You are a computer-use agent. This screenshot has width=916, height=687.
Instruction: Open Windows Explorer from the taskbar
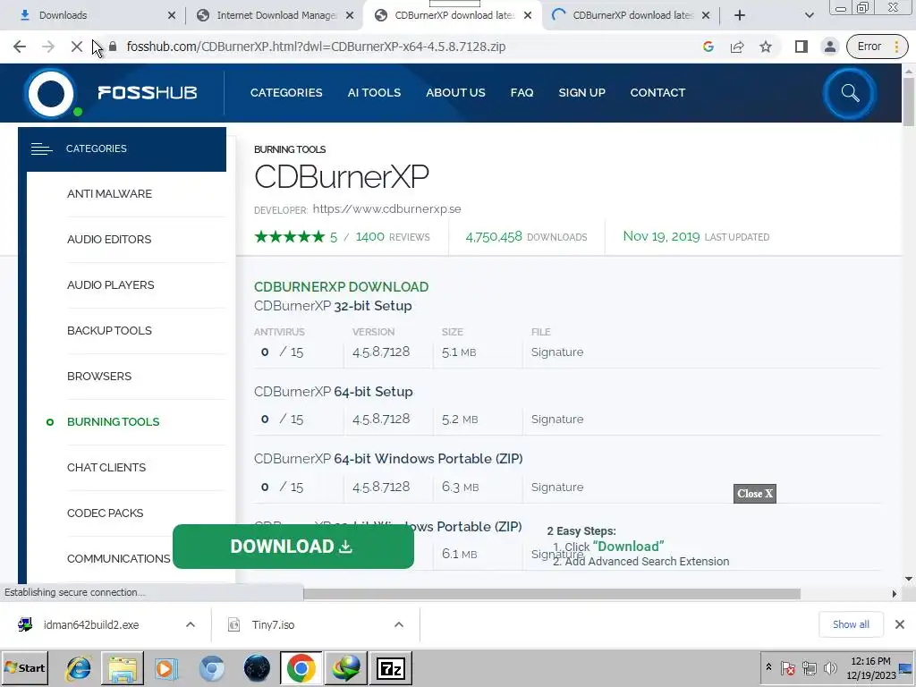pyautogui.click(x=123, y=667)
